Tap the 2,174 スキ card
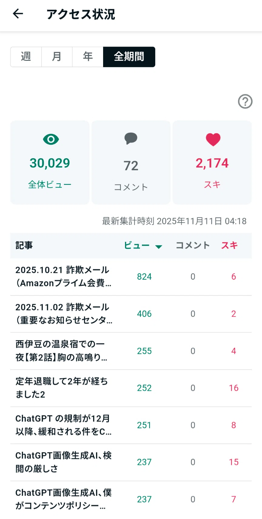 [x=212, y=162]
